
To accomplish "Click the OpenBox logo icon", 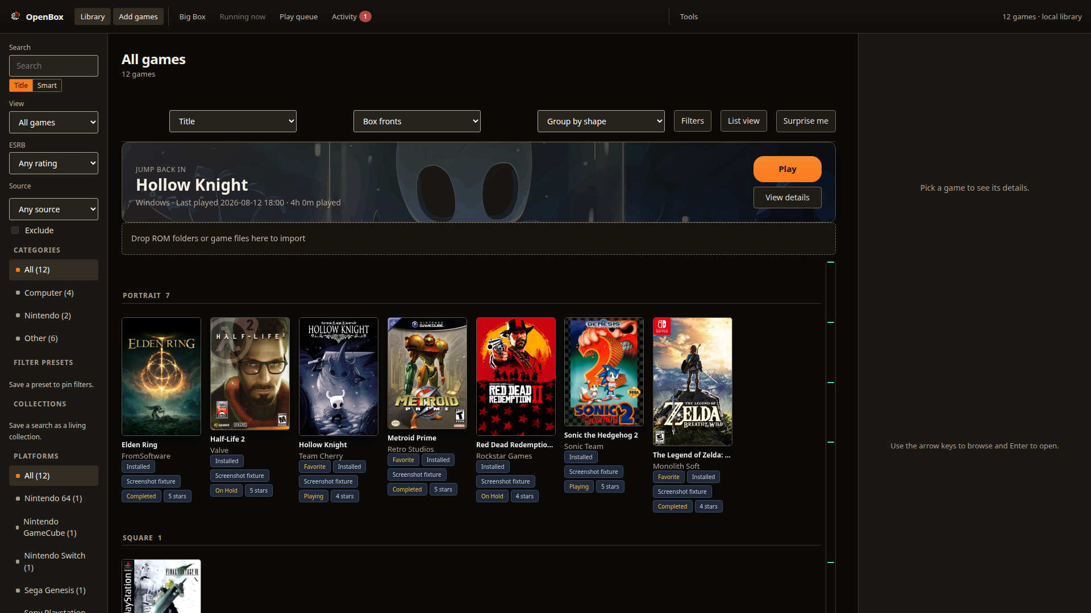I will pyautogui.click(x=15, y=16).
